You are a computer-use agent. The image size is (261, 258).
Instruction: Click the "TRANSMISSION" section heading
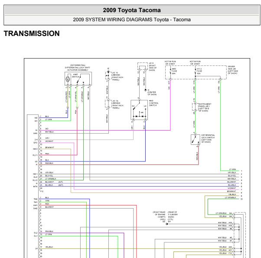pos(32,33)
